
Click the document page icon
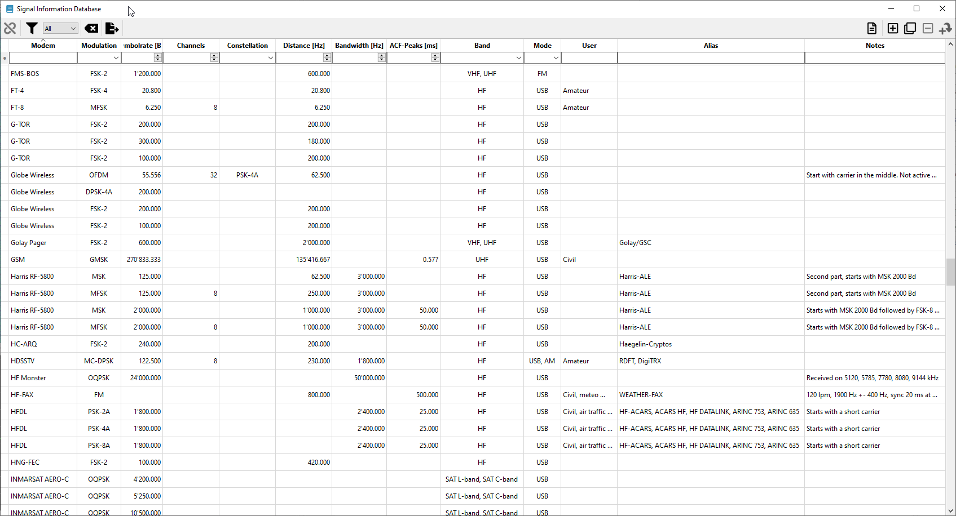[x=871, y=28]
